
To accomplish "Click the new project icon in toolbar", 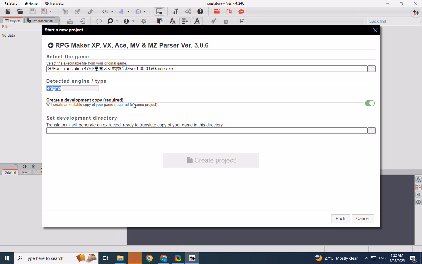I will point(8,11).
